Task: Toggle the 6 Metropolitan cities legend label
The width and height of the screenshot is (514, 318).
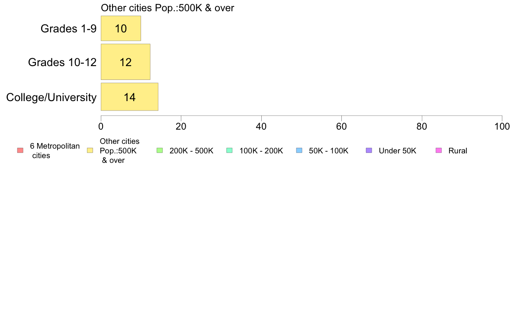Action: click(x=55, y=151)
